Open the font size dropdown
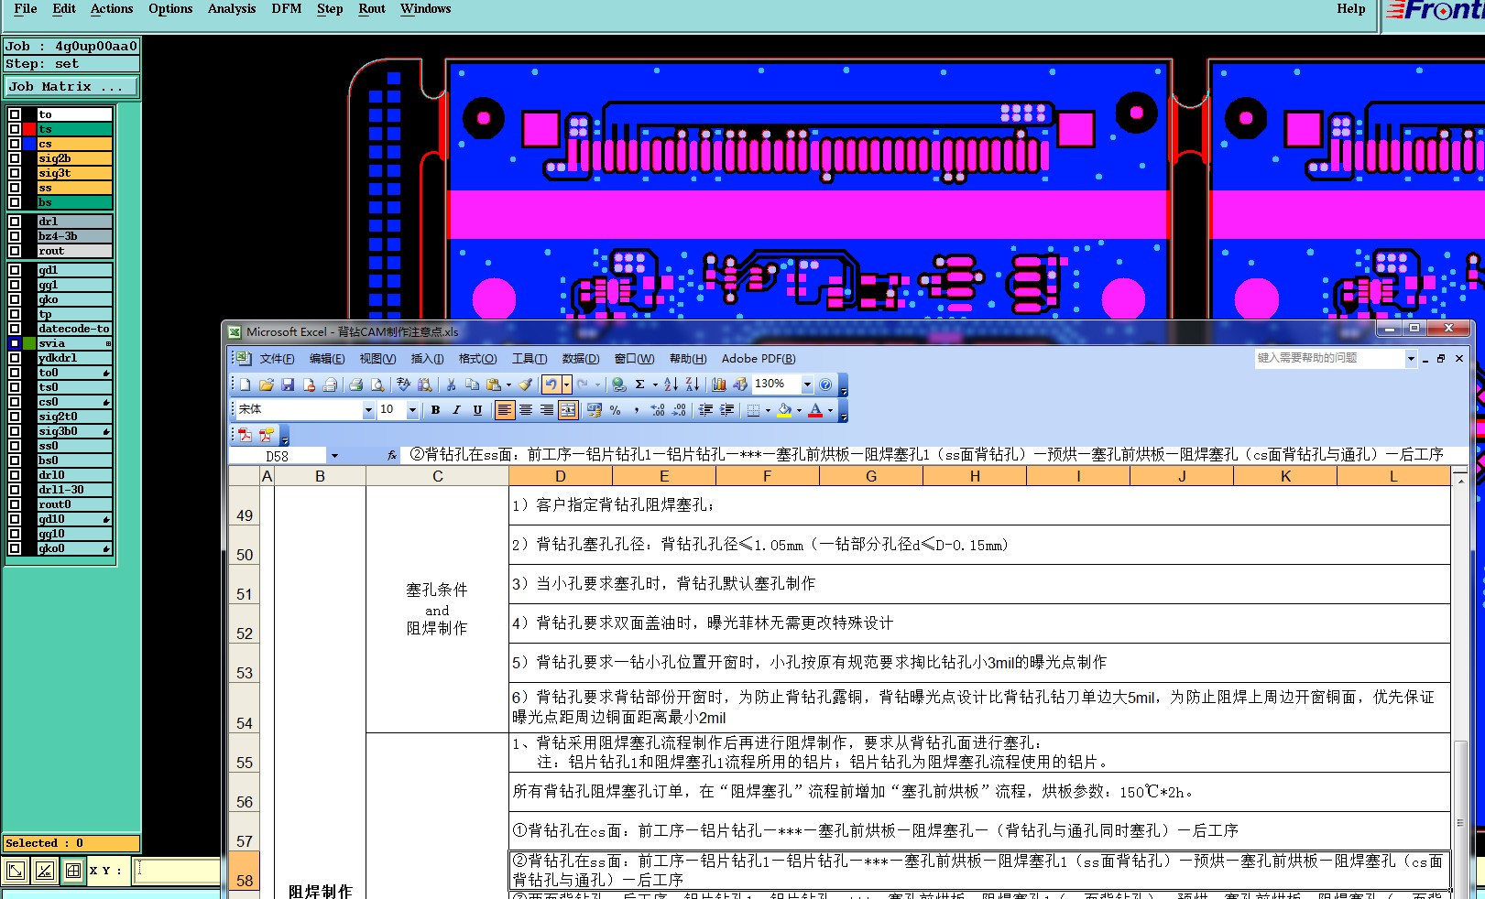Image resolution: width=1485 pixels, height=899 pixels. tap(412, 410)
